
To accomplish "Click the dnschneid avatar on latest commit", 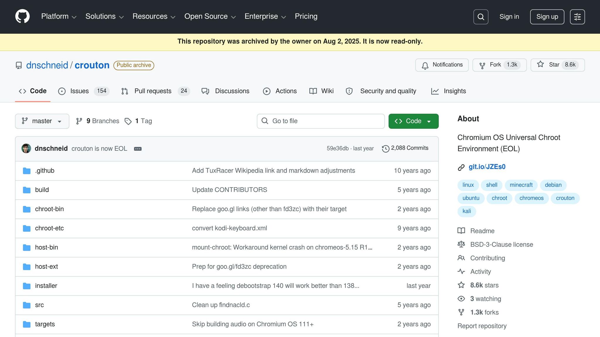I will point(26,148).
